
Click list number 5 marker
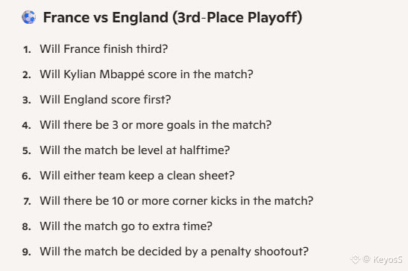[27, 150]
